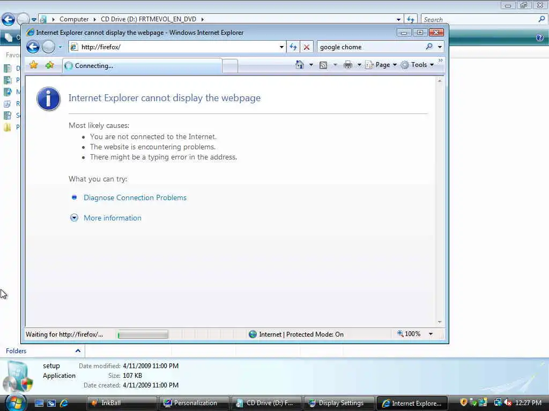The height and width of the screenshot is (411, 549).
Task: Open a new blank tab
Action: click(230, 66)
